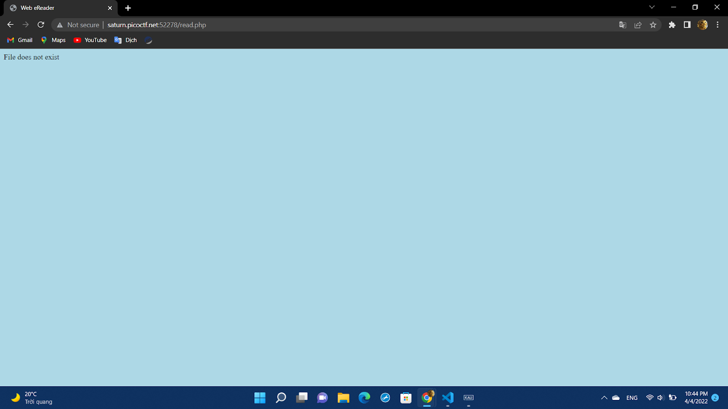Click the address bar URL

(x=157, y=25)
